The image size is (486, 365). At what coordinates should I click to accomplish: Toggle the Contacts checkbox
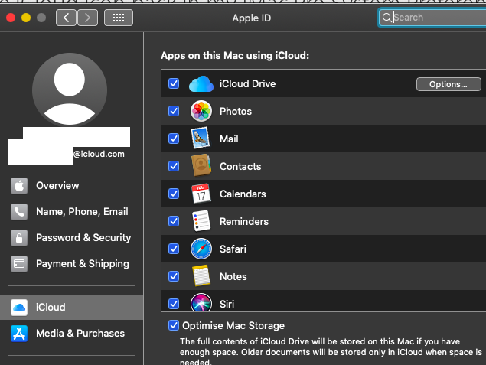(174, 166)
